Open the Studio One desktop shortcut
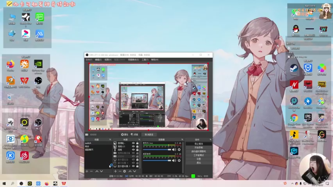The width and height of the screenshot is (333, 187). 26,20
